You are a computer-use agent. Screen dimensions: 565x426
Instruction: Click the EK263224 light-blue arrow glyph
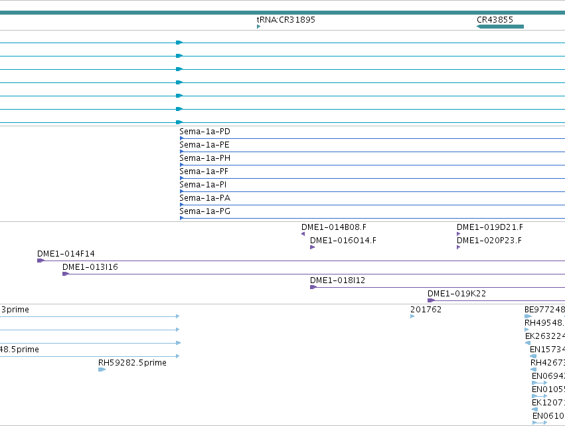click(528, 343)
